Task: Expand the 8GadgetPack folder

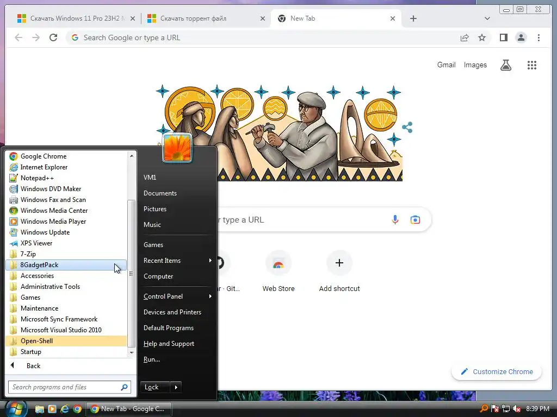Action: point(66,265)
